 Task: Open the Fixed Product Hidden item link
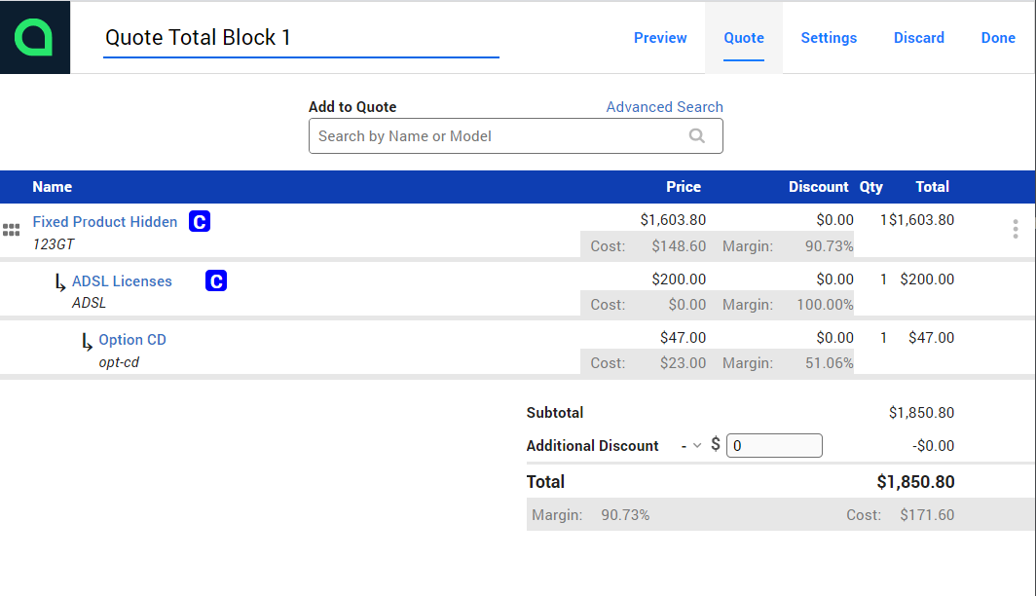(x=105, y=222)
